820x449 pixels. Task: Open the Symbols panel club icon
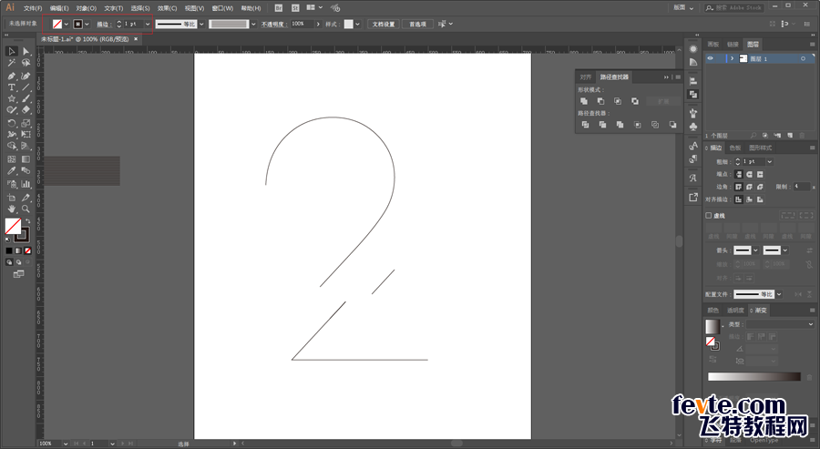(x=693, y=127)
